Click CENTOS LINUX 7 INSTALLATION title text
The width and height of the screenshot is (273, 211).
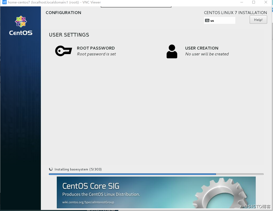click(x=235, y=12)
